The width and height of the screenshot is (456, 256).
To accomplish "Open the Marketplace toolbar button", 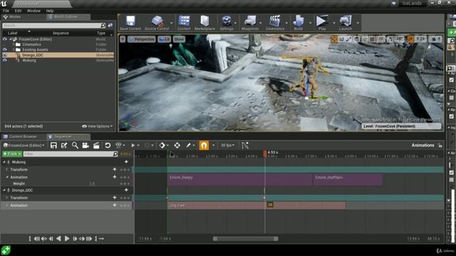I will [x=204, y=23].
